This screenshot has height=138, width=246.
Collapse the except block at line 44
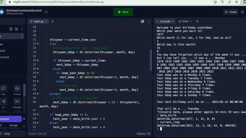[x=38, y=94]
